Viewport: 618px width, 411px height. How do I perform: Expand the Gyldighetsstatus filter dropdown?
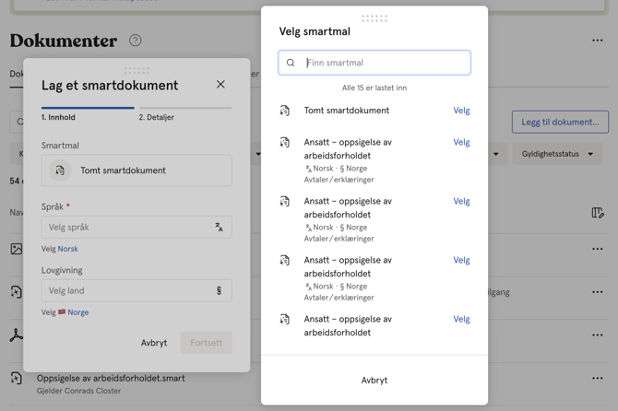click(x=557, y=154)
